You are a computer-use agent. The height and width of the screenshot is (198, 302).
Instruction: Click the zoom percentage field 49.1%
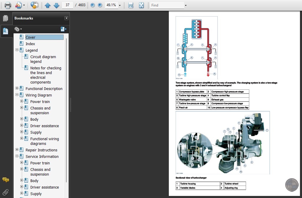tap(111, 5)
